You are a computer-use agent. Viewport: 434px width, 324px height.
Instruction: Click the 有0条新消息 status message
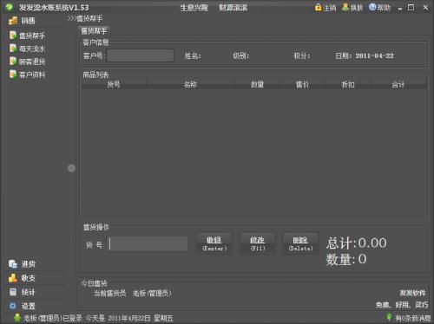(x=413, y=318)
